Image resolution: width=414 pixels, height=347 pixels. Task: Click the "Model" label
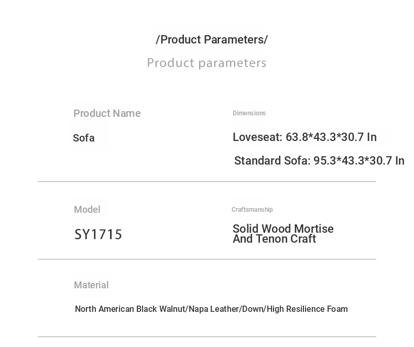click(x=87, y=210)
